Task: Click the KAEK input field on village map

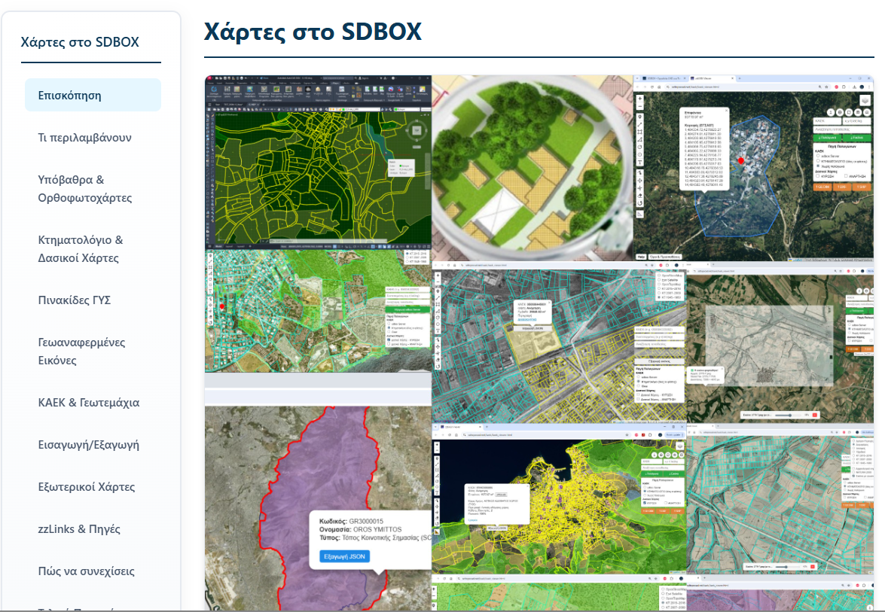Action: point(825,120)
